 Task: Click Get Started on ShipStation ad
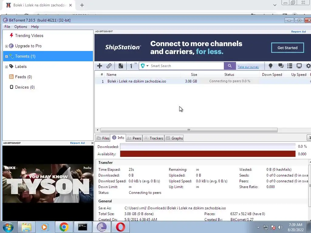point(287,48)
